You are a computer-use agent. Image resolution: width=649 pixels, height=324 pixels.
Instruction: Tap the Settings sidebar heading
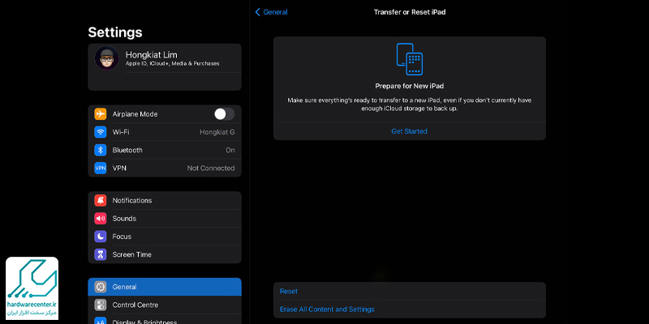coord(115,32)
